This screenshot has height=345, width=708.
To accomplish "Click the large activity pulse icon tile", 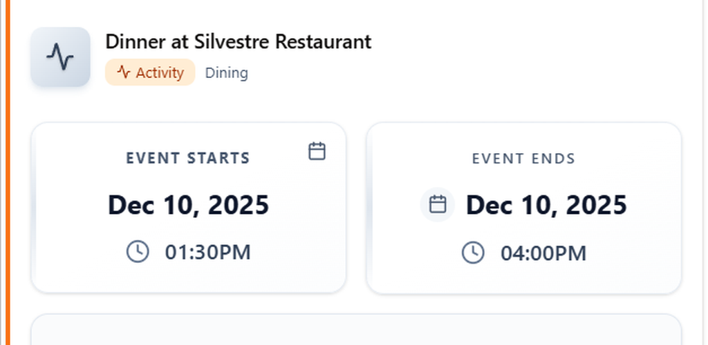I will pos(60,57).
